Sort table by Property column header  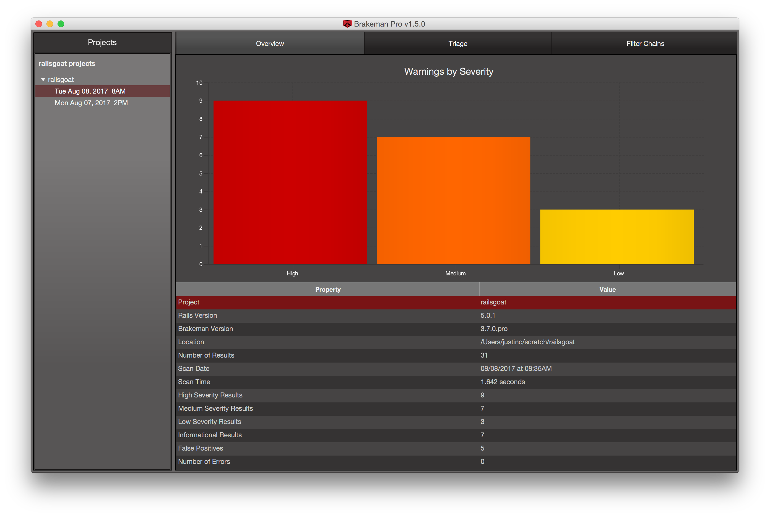point(327,289)
